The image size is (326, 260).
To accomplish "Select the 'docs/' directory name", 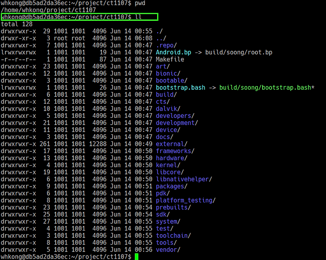I will [164, 137].
